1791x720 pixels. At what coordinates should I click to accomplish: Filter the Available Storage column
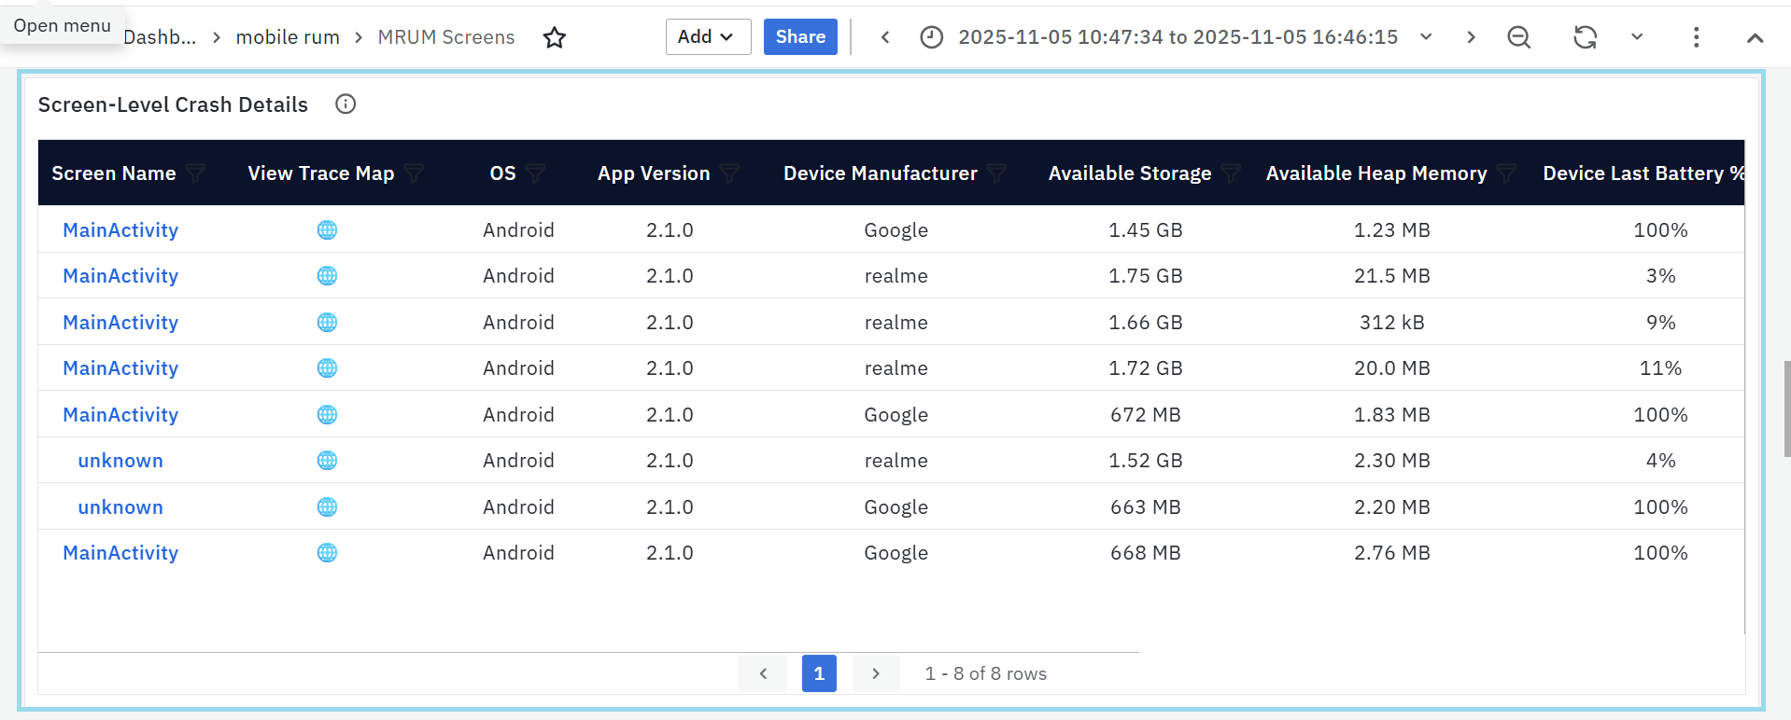(x=1231, y=173)
